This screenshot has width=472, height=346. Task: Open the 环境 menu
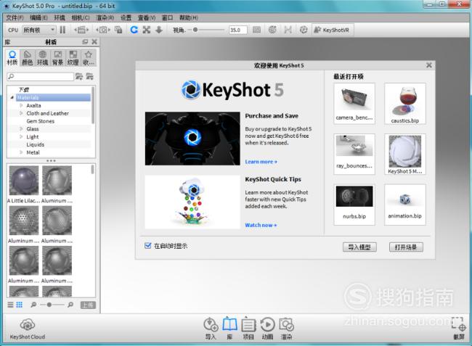point(60,17)
